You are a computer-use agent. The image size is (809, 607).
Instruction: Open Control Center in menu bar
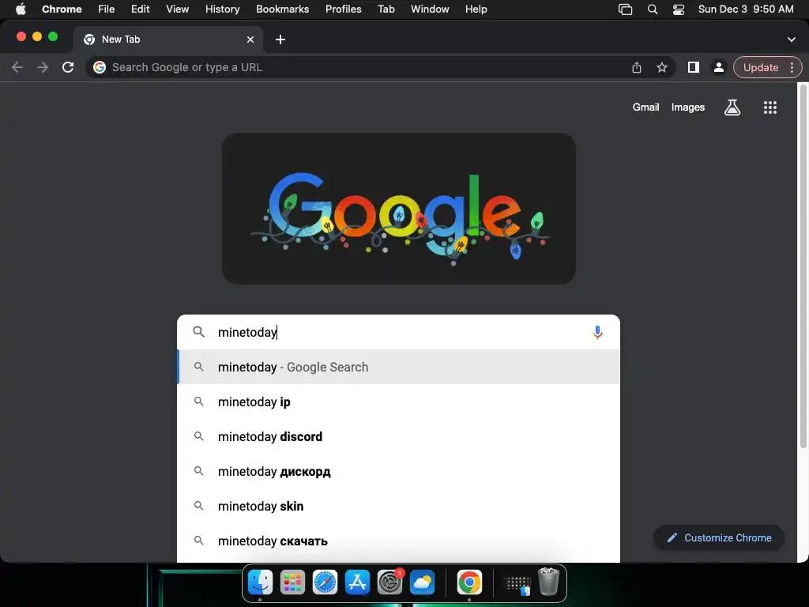(x=679, y=9)
